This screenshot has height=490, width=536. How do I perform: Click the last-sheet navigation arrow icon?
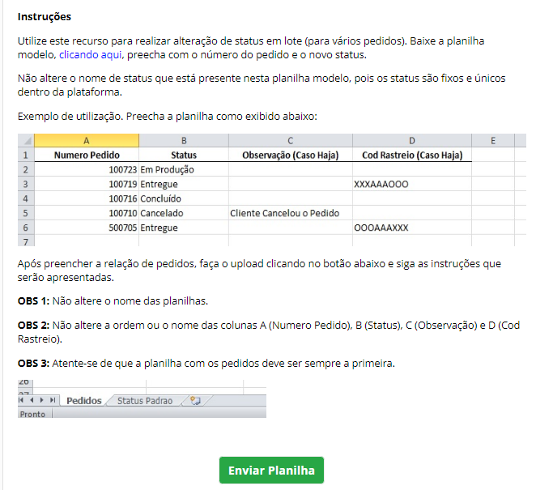53,400
